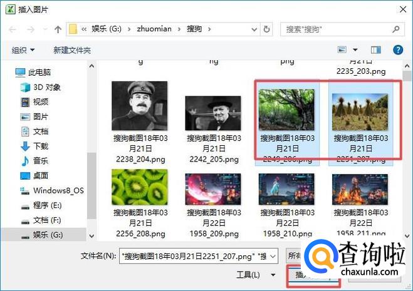Close the 插入图片 dialog
This screenshot has width=413, height=291.
(x=403, y=9)
